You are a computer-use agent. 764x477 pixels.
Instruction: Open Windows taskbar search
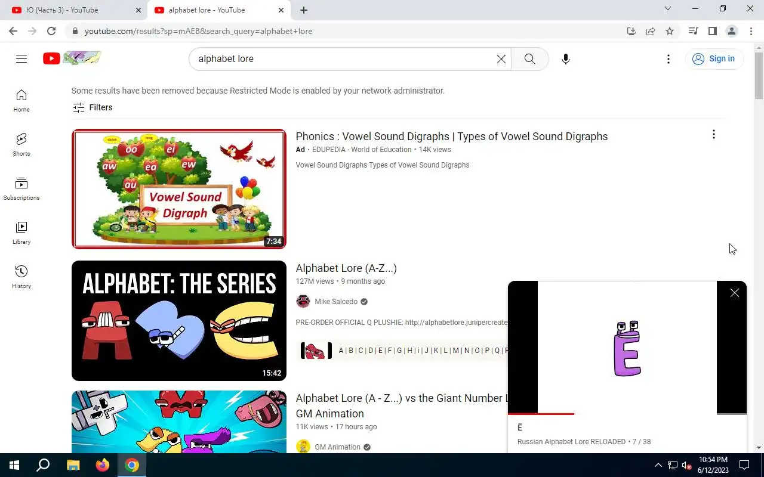(43, 465)
